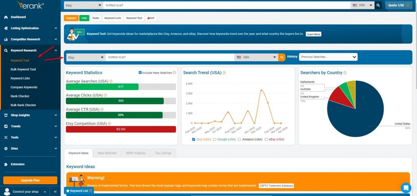417x196 pixels.
Task: Click the Average Clicks help icon
Action: click(x=105, y=95)
